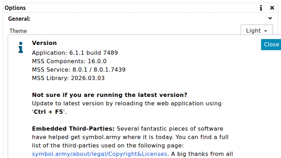Click the General: section header label
This screenshot has width=281, height=158.
(19, 19)
